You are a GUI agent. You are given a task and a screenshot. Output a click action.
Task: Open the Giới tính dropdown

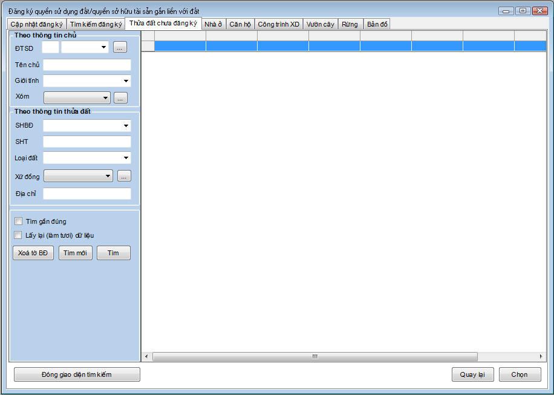point(126,81)
